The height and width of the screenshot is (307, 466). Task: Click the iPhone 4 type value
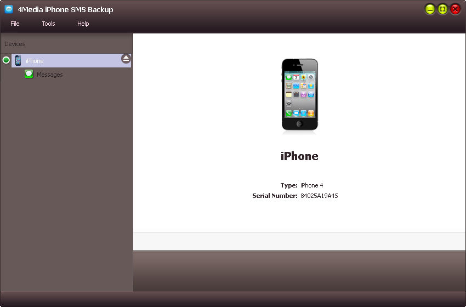pyautogui.click(x=312, y=185)
